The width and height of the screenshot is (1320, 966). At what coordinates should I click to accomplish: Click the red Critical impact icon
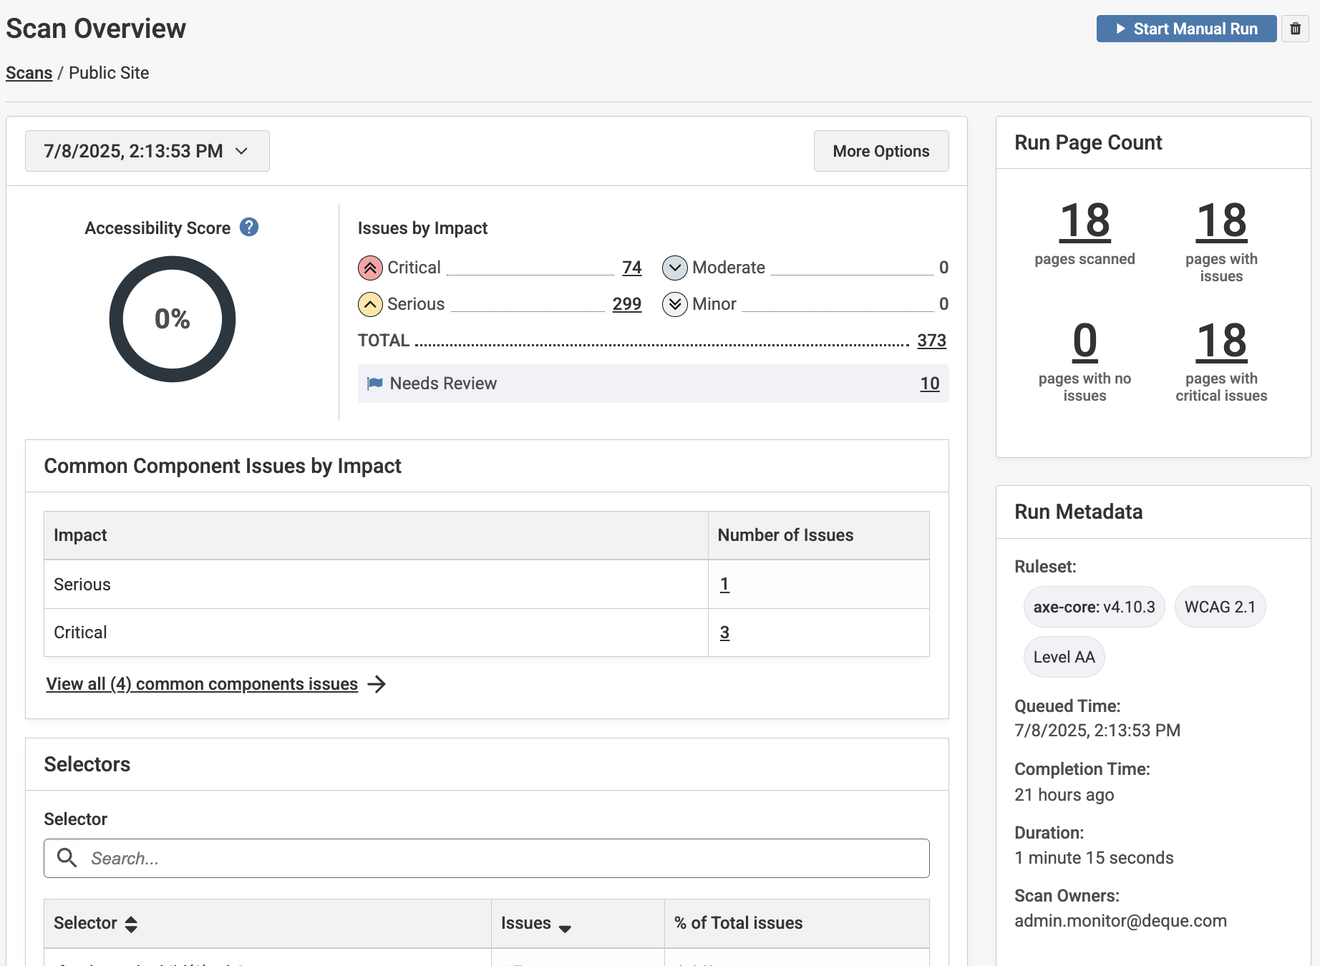[370, 268]
